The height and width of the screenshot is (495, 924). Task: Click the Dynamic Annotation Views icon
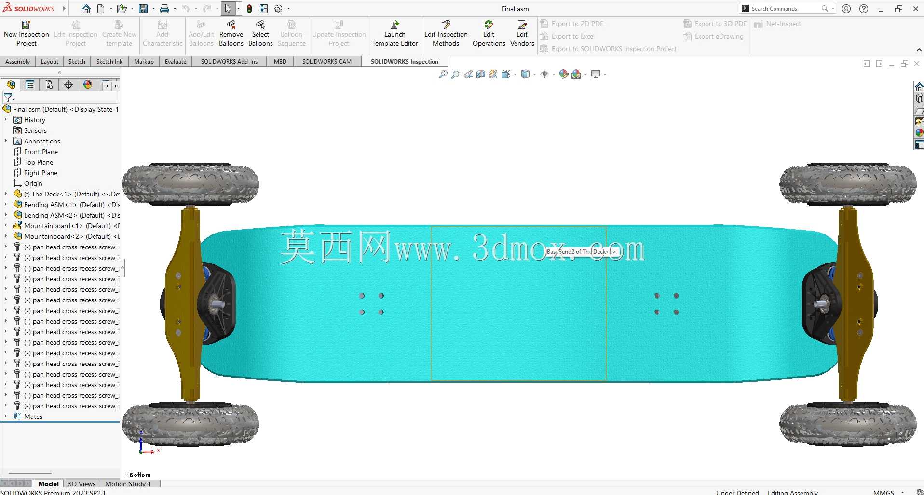coord(493,74)
